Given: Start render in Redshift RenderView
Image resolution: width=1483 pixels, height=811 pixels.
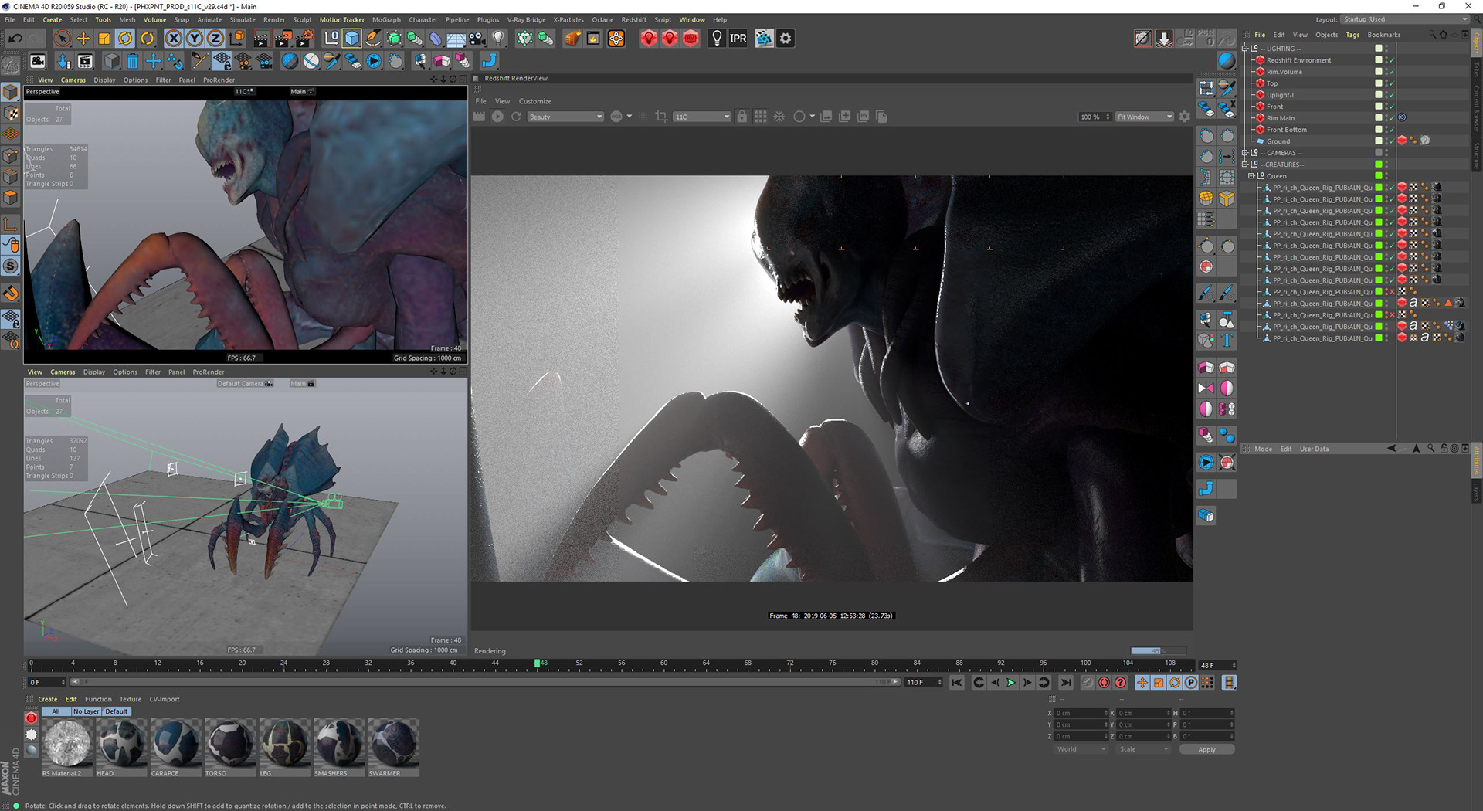Looking at the screenshot, I should point(497,117).
